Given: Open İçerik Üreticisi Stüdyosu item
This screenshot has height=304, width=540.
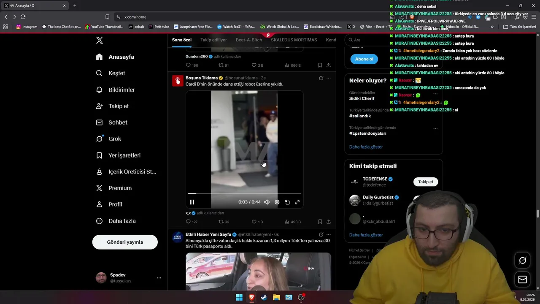Looking at the screenshot, I should point(126,171).
